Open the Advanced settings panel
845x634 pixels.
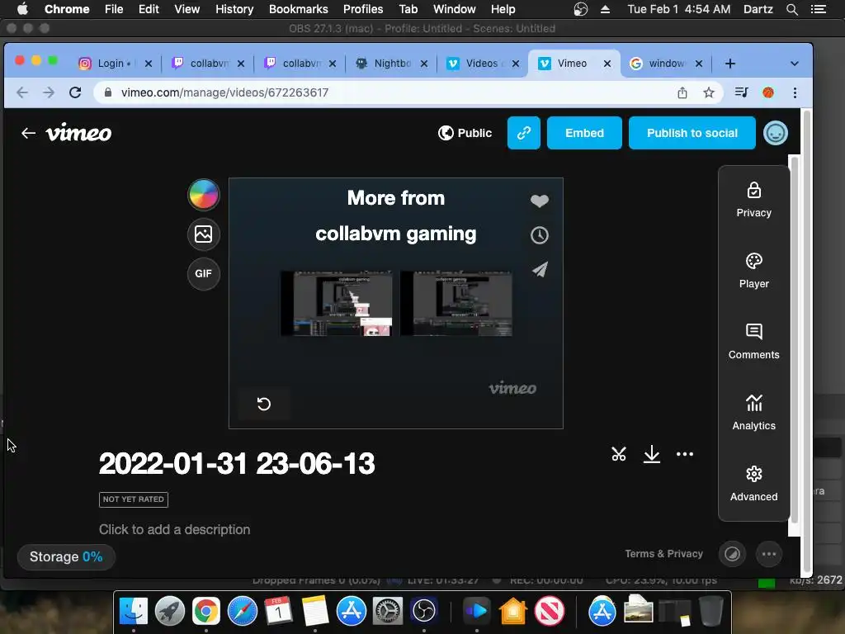tap(753, 485)
